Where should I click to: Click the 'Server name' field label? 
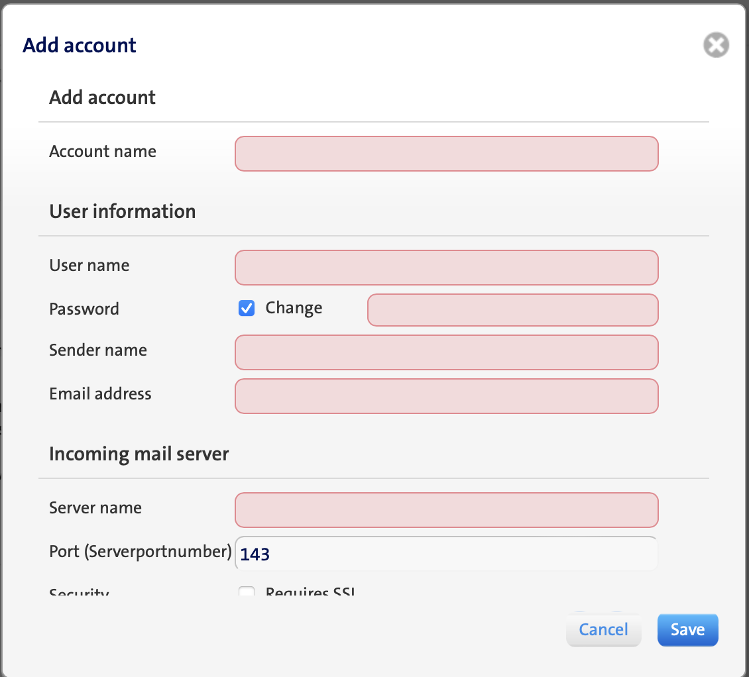tap(95, 508)
